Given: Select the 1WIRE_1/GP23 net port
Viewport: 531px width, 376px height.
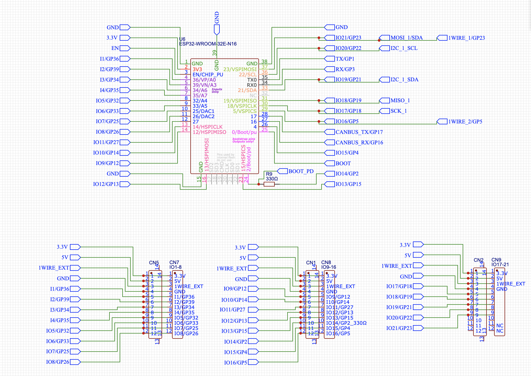Looking at the screenshot, I should coord(461,38).
